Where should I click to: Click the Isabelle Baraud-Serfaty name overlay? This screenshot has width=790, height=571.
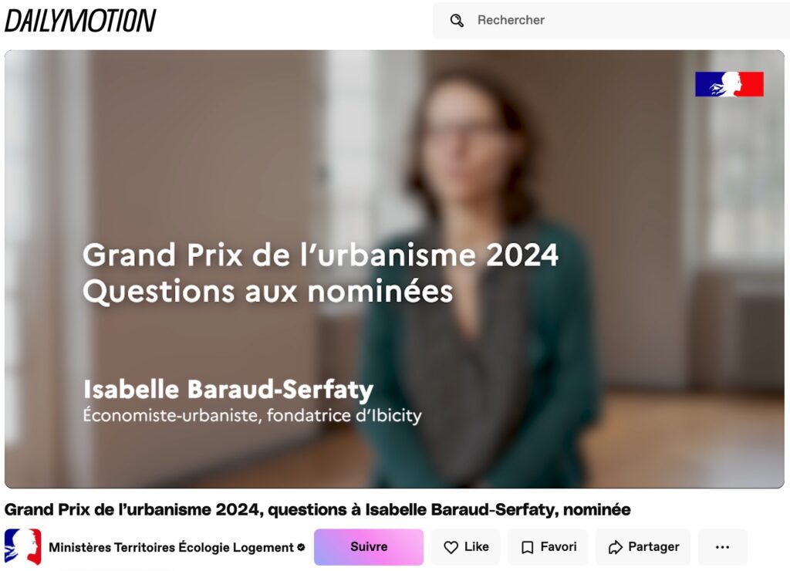click(228, 389)
